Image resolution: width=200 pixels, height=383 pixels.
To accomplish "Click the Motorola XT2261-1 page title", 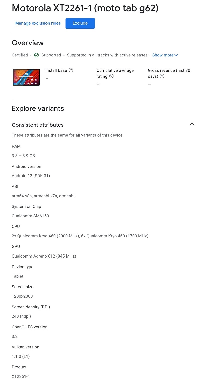I will 85,8.
